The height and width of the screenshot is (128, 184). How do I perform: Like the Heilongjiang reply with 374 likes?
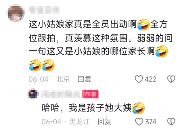[139, 122]
